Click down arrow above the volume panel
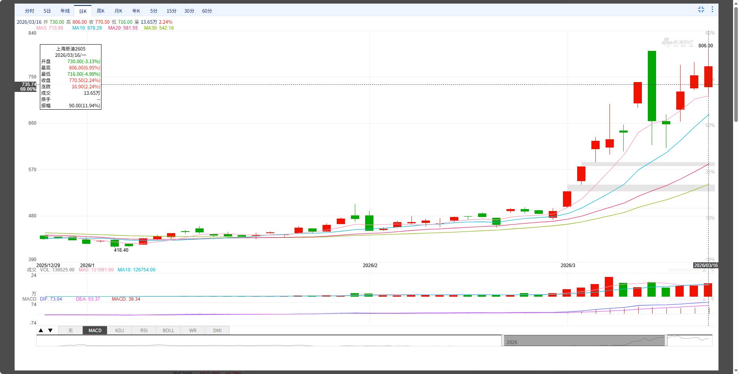 [x=713, y=270]
